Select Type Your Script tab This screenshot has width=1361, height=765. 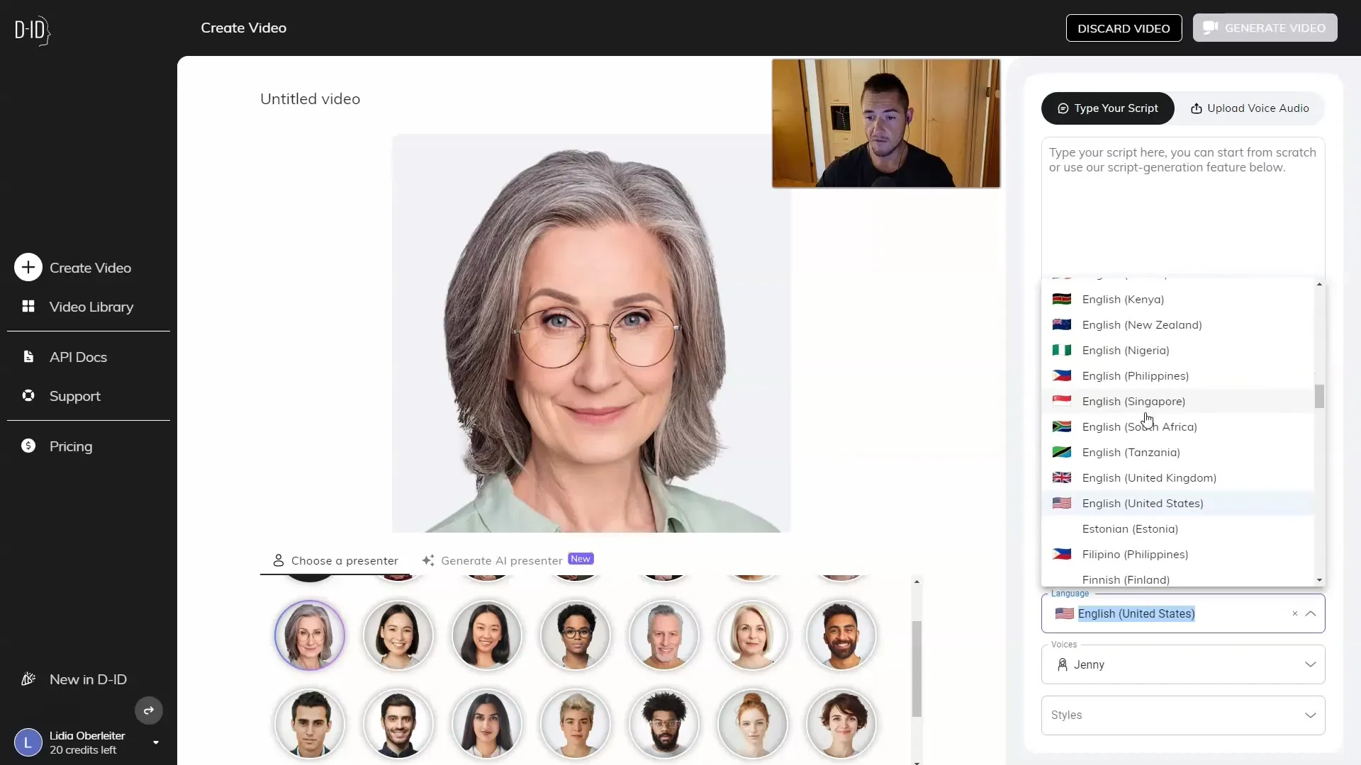1109,108
